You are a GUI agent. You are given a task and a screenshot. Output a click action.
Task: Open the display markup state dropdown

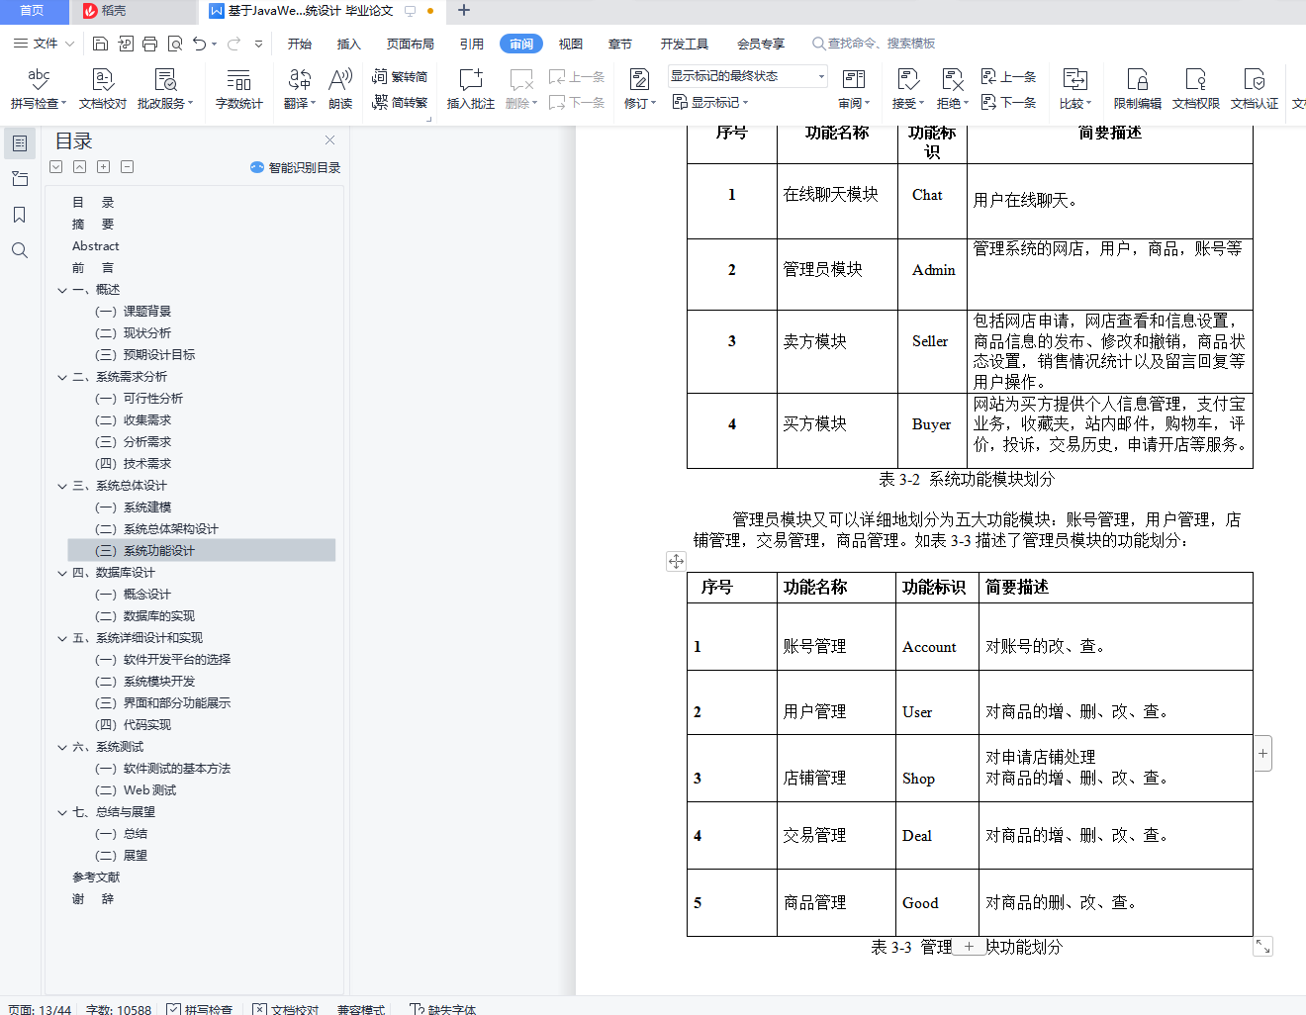click(748, 76)
